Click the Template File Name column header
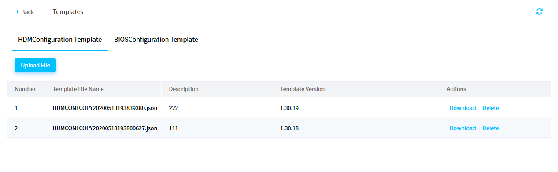Screen dimensions: 558x172 pyautogui.click(x=78, y=89)
